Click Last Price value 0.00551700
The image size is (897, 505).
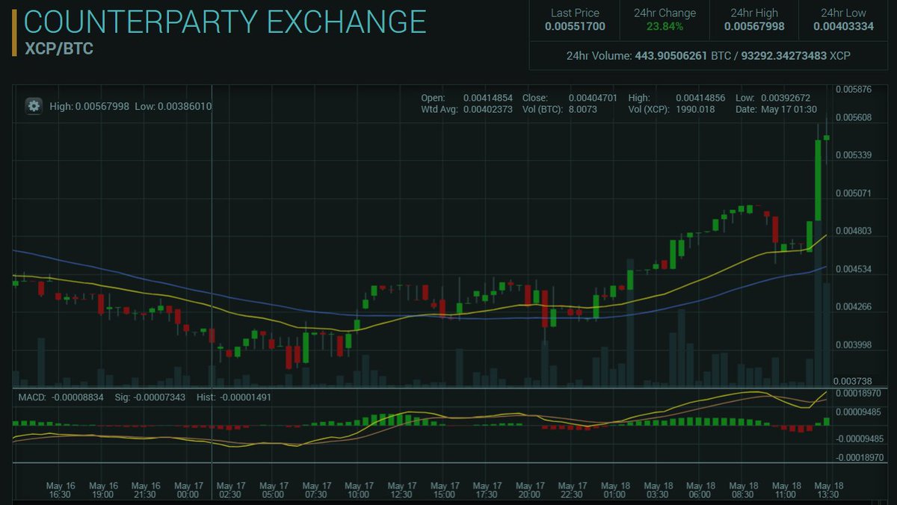click(x=575, y=27)
